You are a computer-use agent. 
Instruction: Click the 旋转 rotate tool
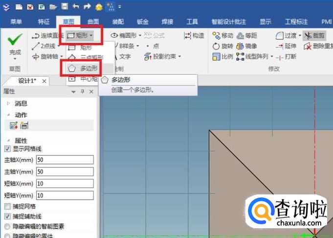223,46
